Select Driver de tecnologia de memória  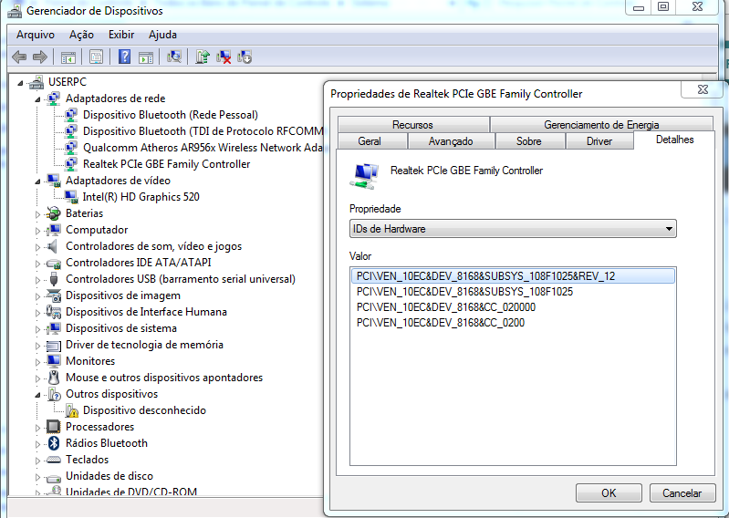coord(144,345)
